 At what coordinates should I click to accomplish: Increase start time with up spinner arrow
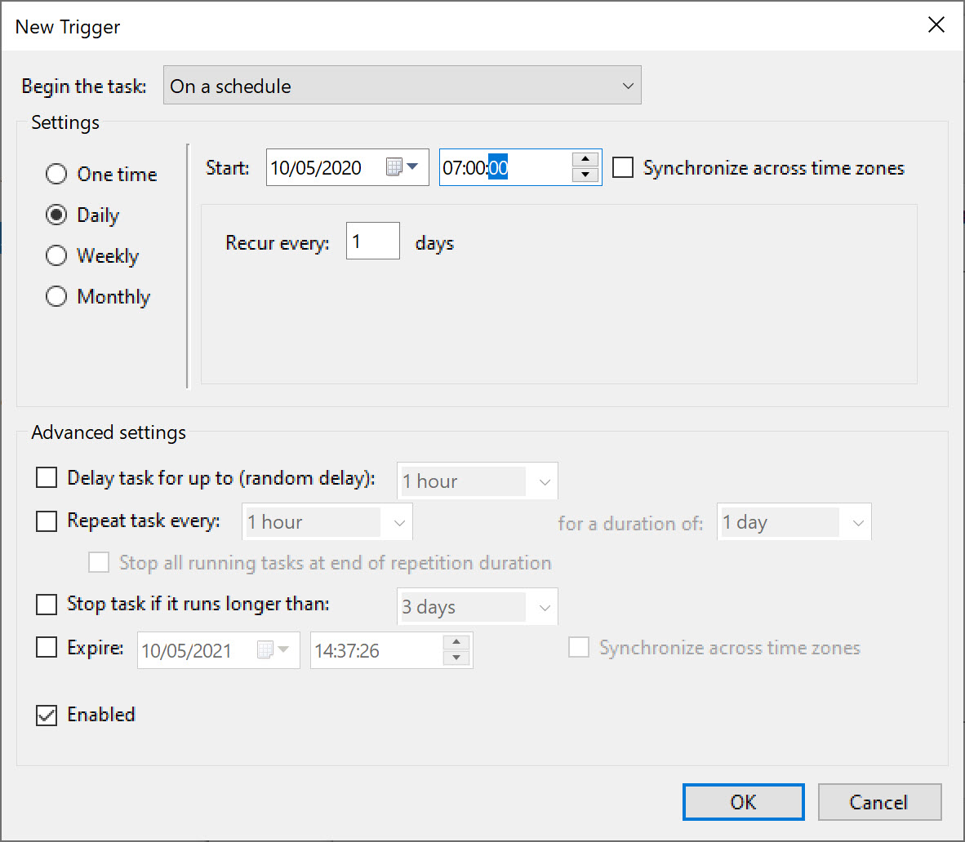pyautogui.click(x=585, y=160)
